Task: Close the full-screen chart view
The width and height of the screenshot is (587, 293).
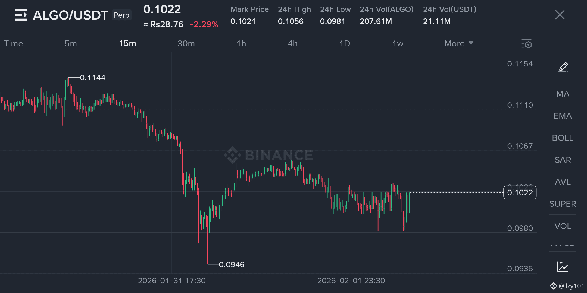Action: 560,15
